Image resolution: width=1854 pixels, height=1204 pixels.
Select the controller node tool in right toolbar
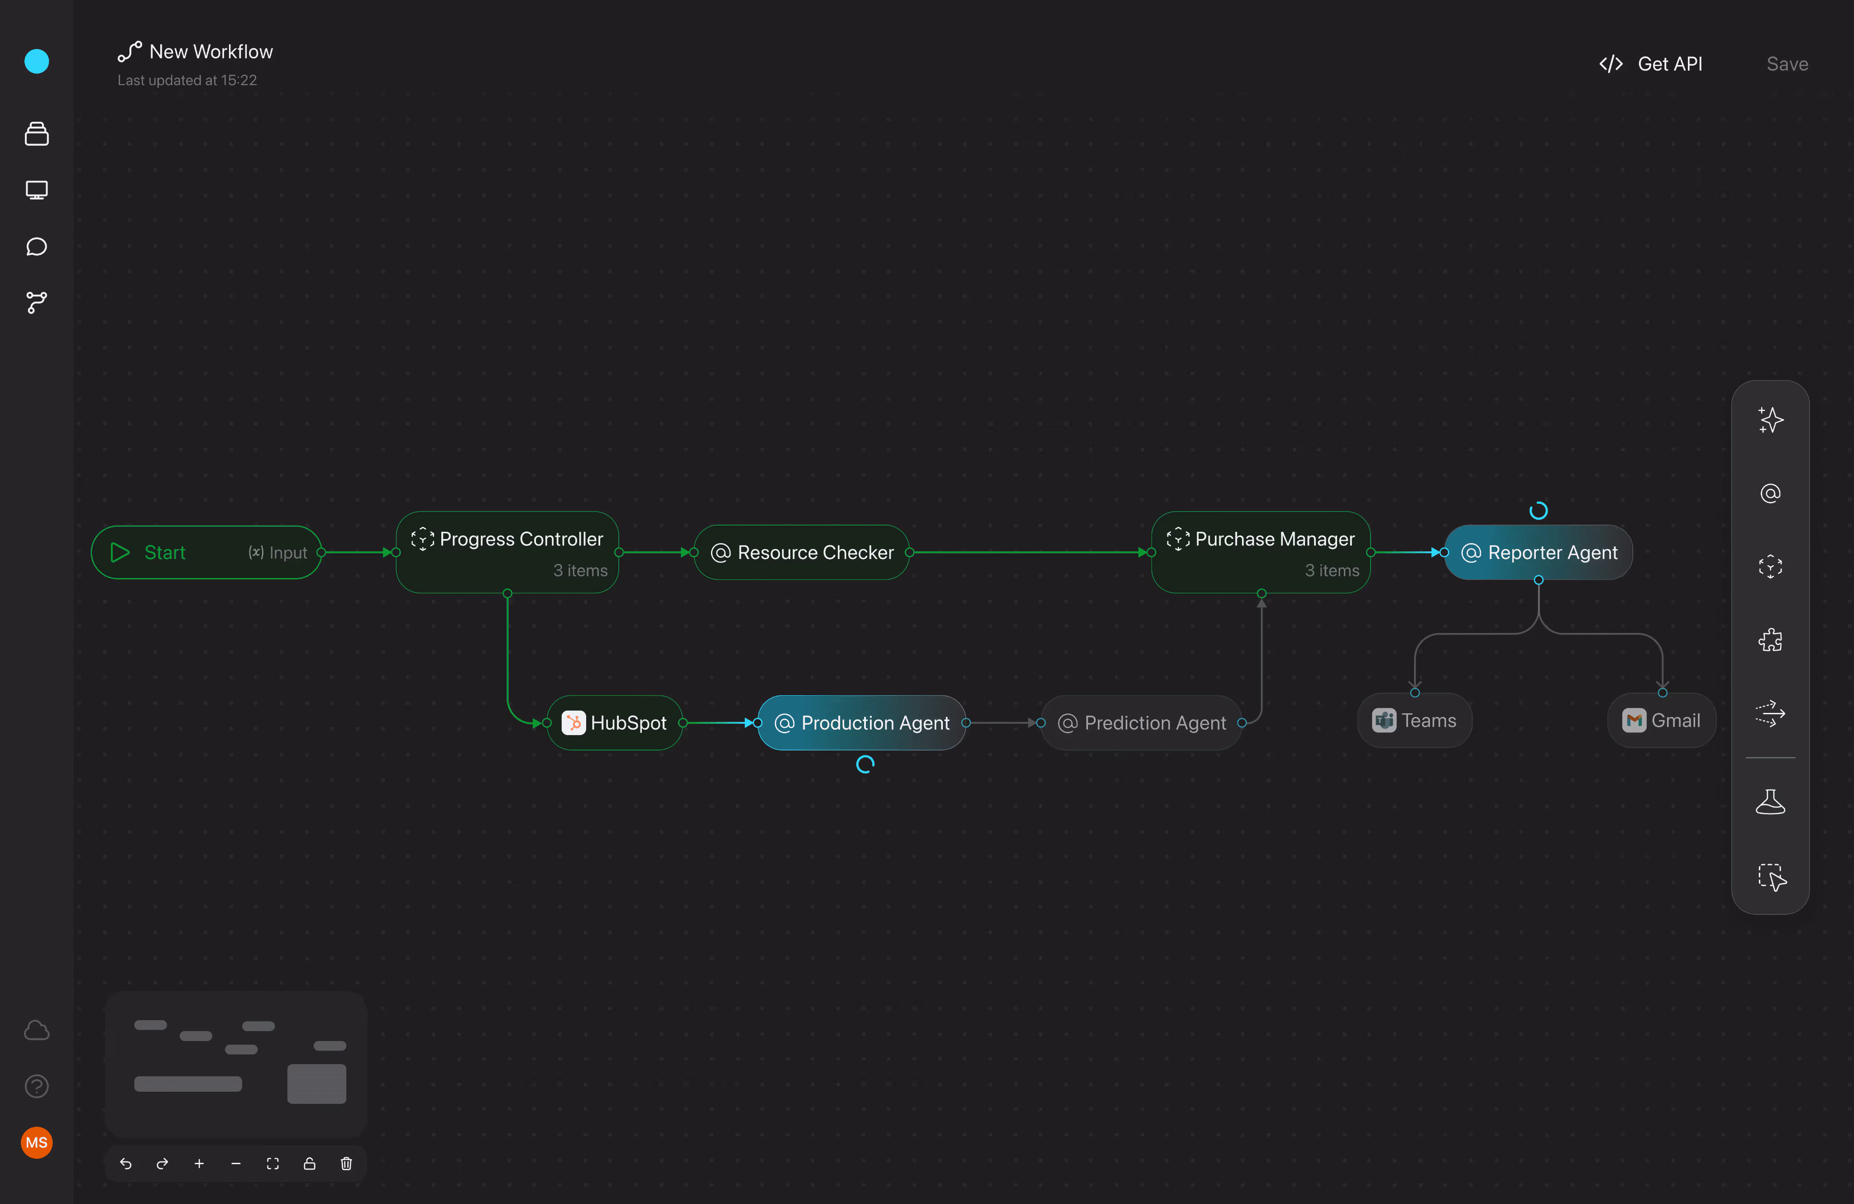pyautogui.click(x=1770, y=566)
